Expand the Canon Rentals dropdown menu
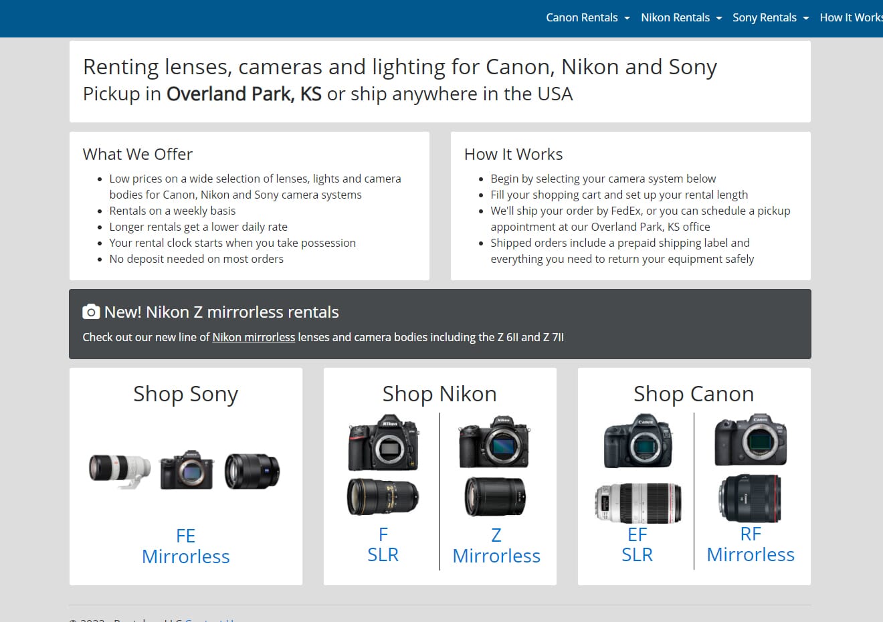 [588, 17]
